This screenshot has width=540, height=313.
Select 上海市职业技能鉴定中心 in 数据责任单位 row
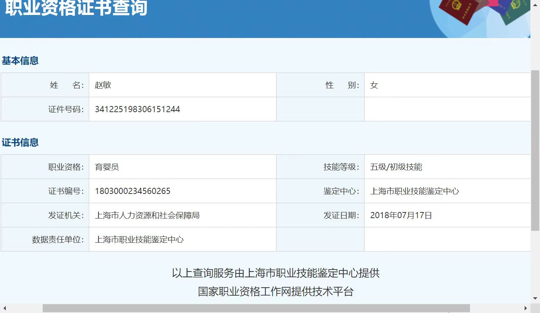pyautogui.click(x=139, y=239)
